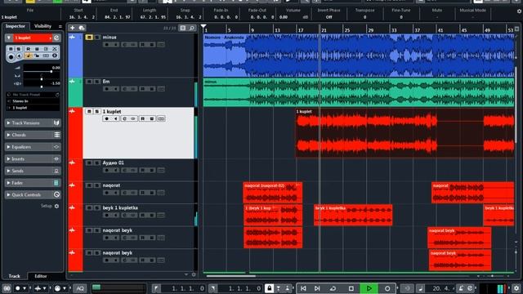Go to next marker in transport
Viewport: 523px width, 294px height.
coord(317,288)
